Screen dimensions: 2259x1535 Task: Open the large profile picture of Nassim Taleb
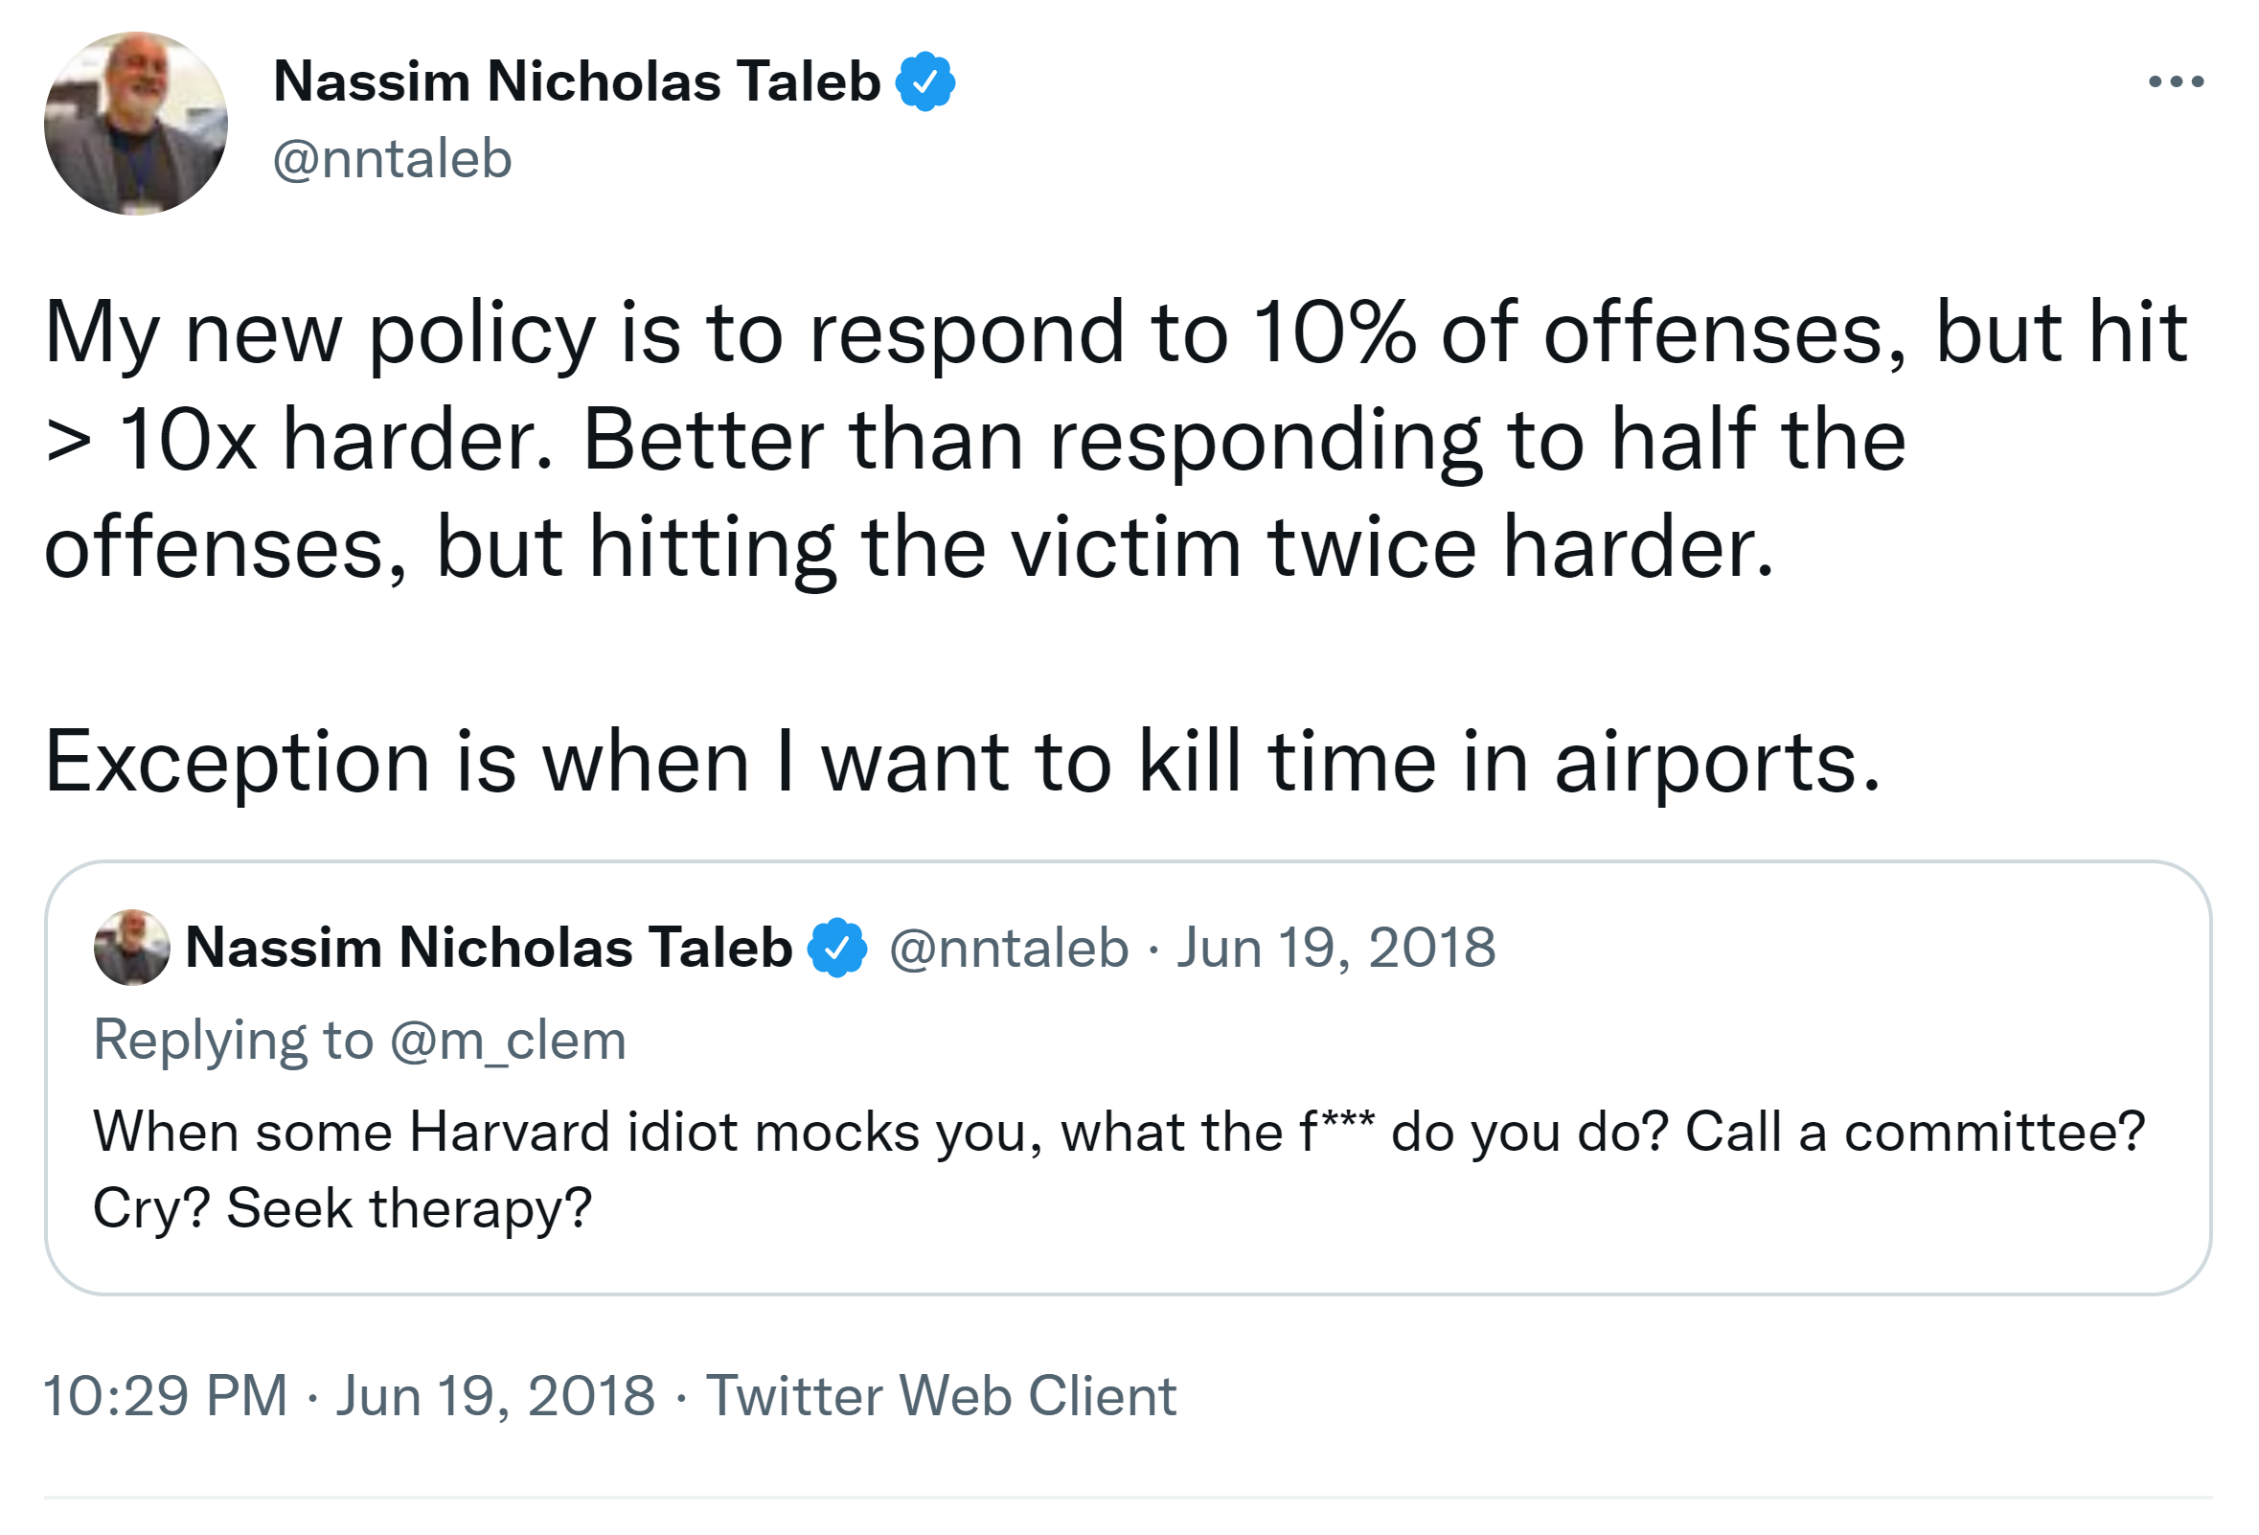[136, 124]
